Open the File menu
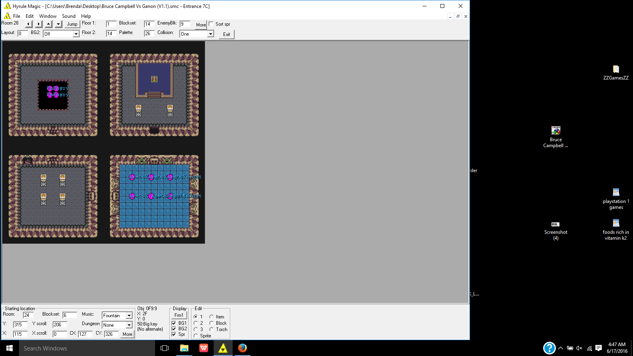Viewport: 633px width, 356px height. click(17, 16)
